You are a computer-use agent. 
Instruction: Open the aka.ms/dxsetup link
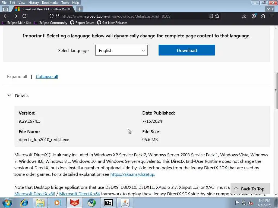point(132,174)
